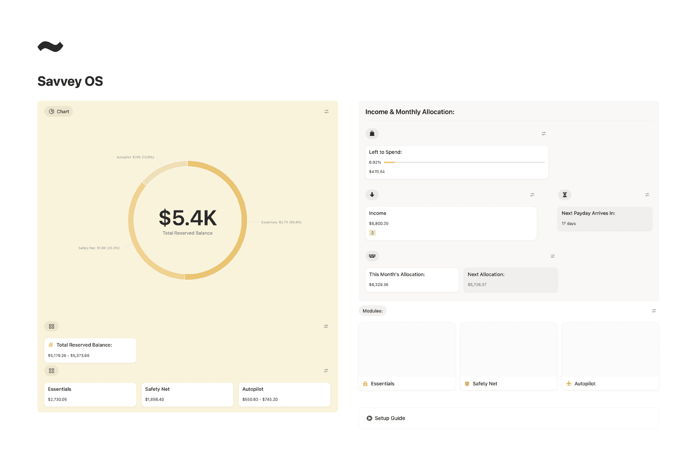698x465 pixels.
Task: Click the 17 days value
Action: pos(568,224)
